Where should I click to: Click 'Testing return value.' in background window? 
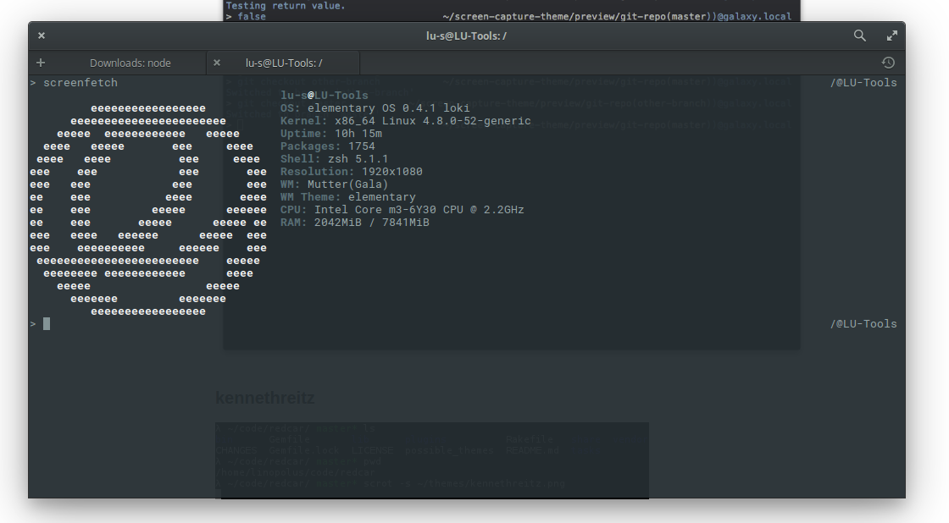click(286, 5)
